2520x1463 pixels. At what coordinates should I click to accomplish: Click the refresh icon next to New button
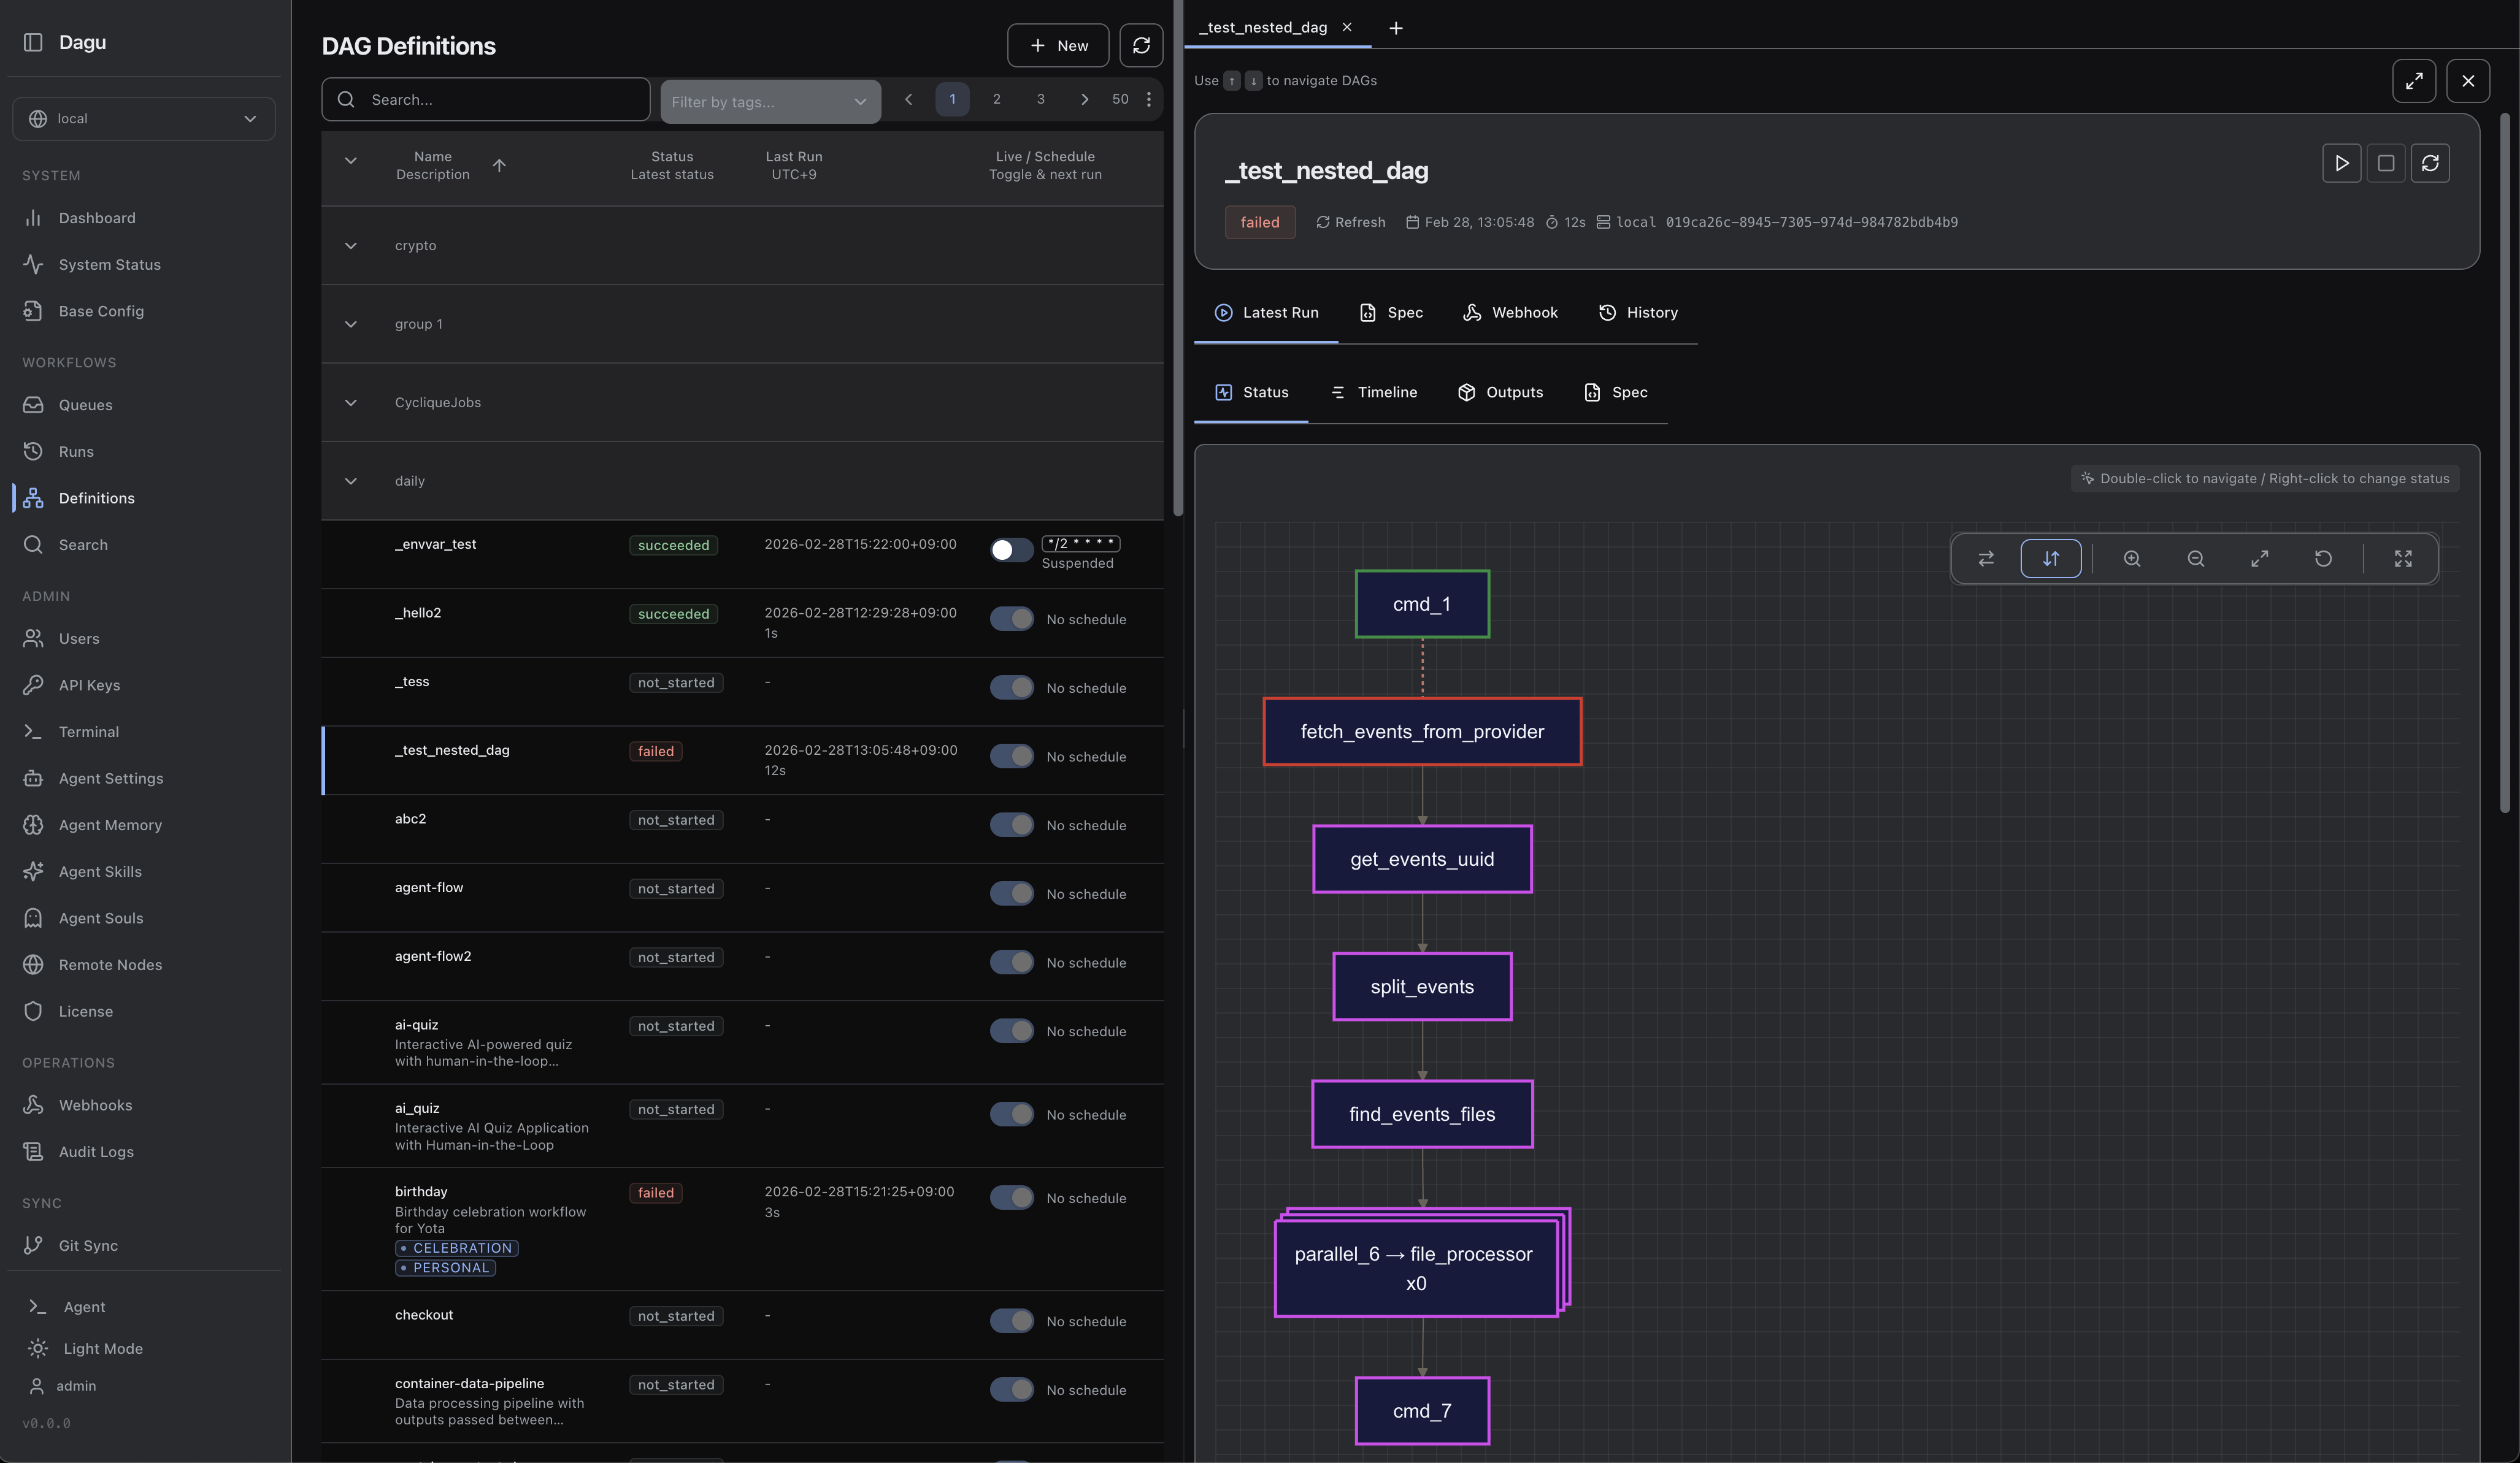pos(1140,45)
